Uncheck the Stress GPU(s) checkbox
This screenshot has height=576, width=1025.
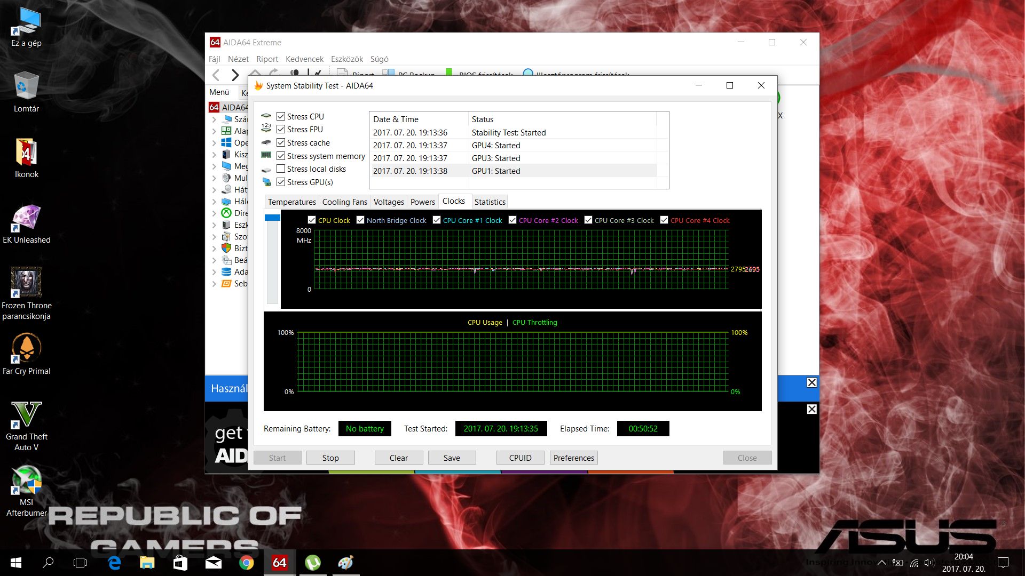(x=281, y=182)
